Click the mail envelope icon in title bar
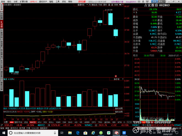The height and width of the screenshot is (136, 182). (x=139, y=1)
